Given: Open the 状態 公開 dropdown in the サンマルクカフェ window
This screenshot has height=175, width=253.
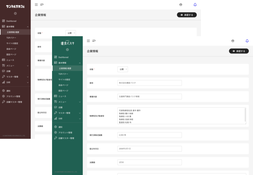Looking at the screenshot, I should 71,33.
